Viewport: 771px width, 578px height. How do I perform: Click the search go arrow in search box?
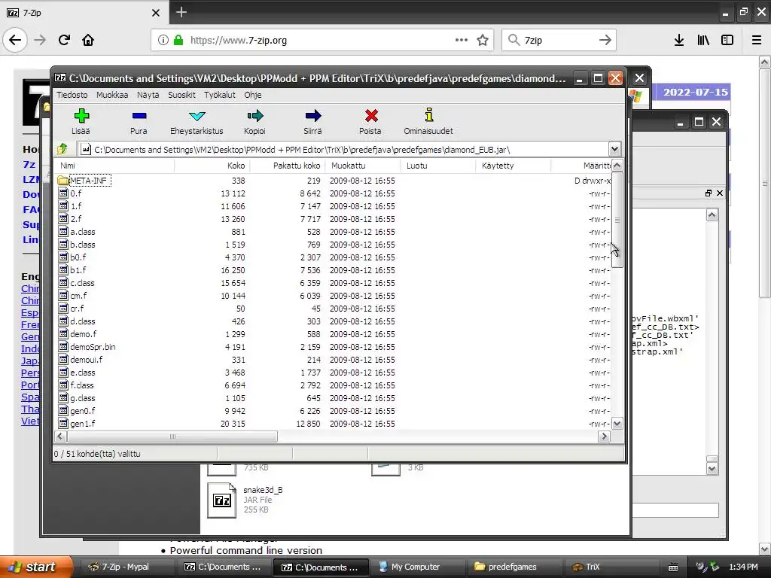coord(605,41)
